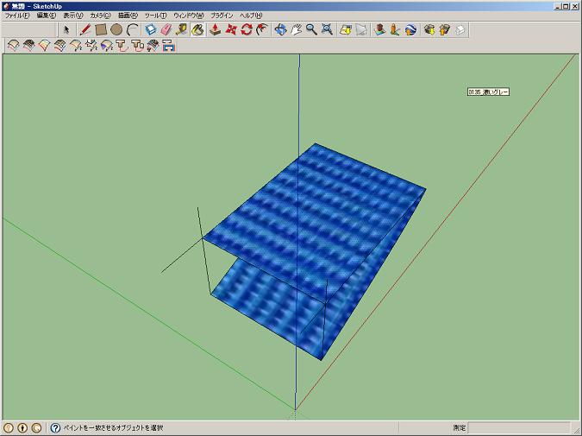The width and height of the screenshot is (582, 436).
Task: Open the プラグイン menu
Action: pos(221,16)
